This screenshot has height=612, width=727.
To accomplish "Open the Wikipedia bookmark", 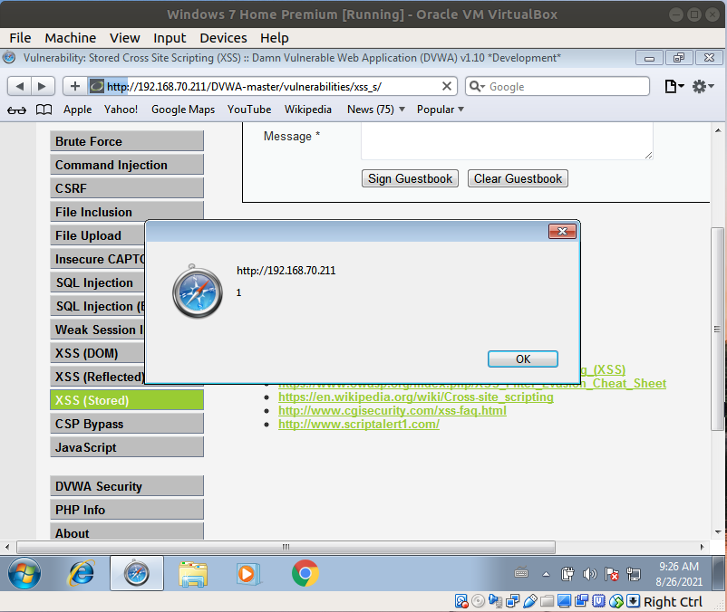I will click(308, 110).
